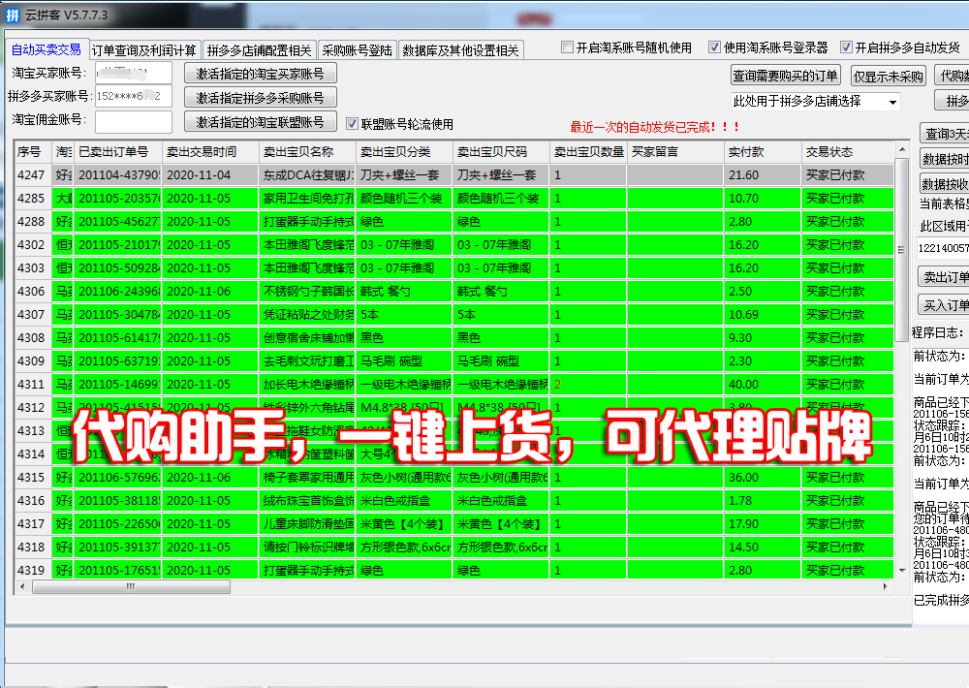The image size is (969, 688).
Task: Click the 36.00 payment cell in row 4315
Action: click(763, 477)
